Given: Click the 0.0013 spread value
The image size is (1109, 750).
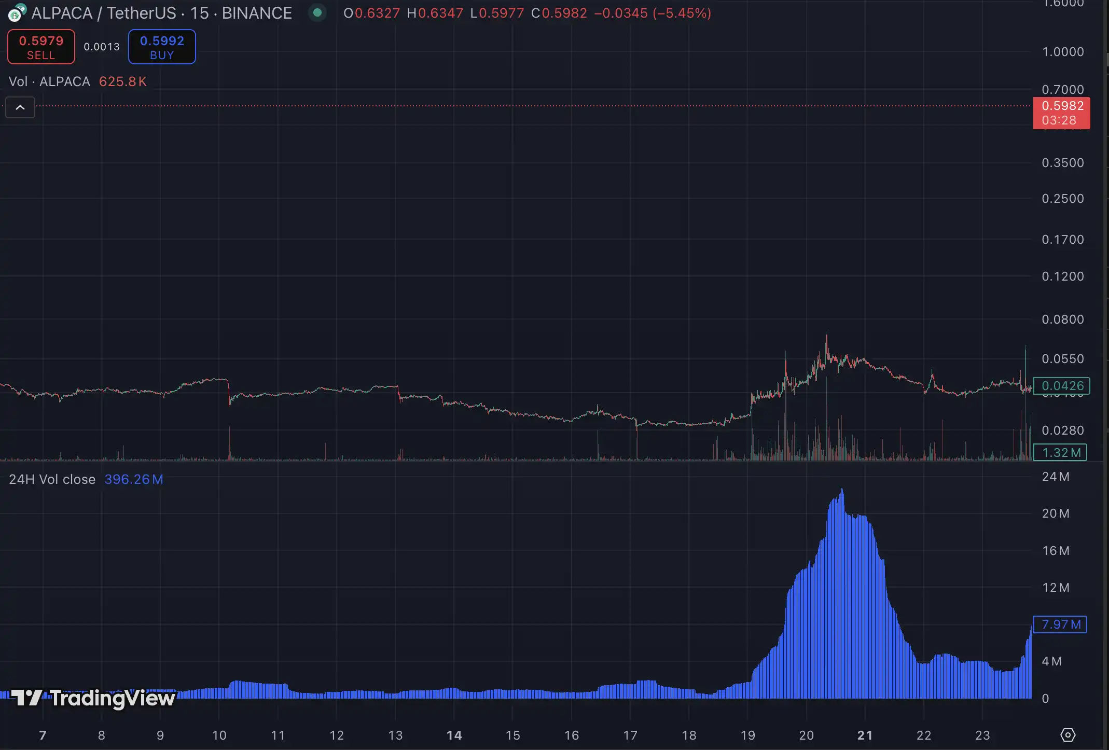Looking at the screenshot, I should [102, 47].
